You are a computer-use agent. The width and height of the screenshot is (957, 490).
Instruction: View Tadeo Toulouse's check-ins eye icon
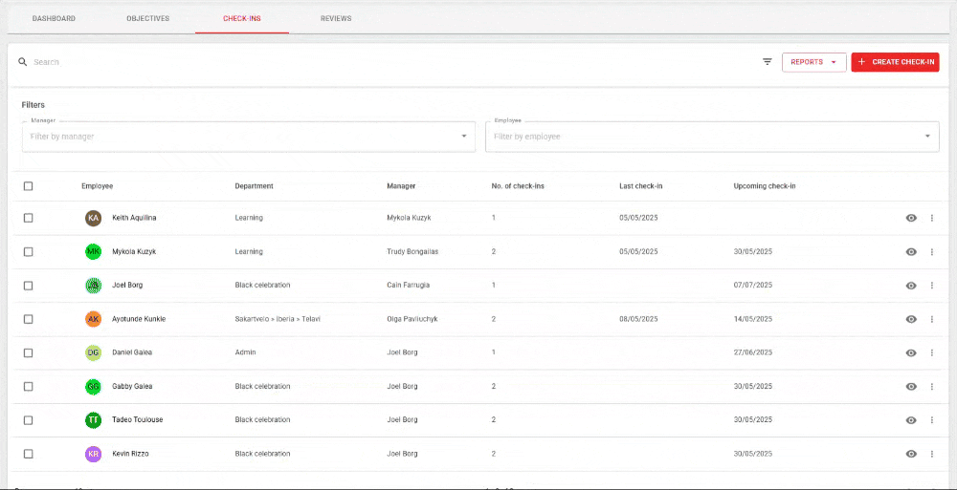coord(911,420)
